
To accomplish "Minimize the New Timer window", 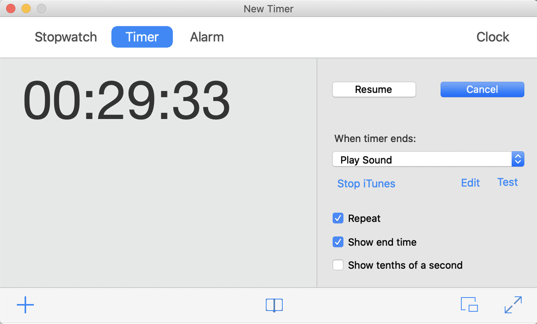I will click(x=26, y=8).
